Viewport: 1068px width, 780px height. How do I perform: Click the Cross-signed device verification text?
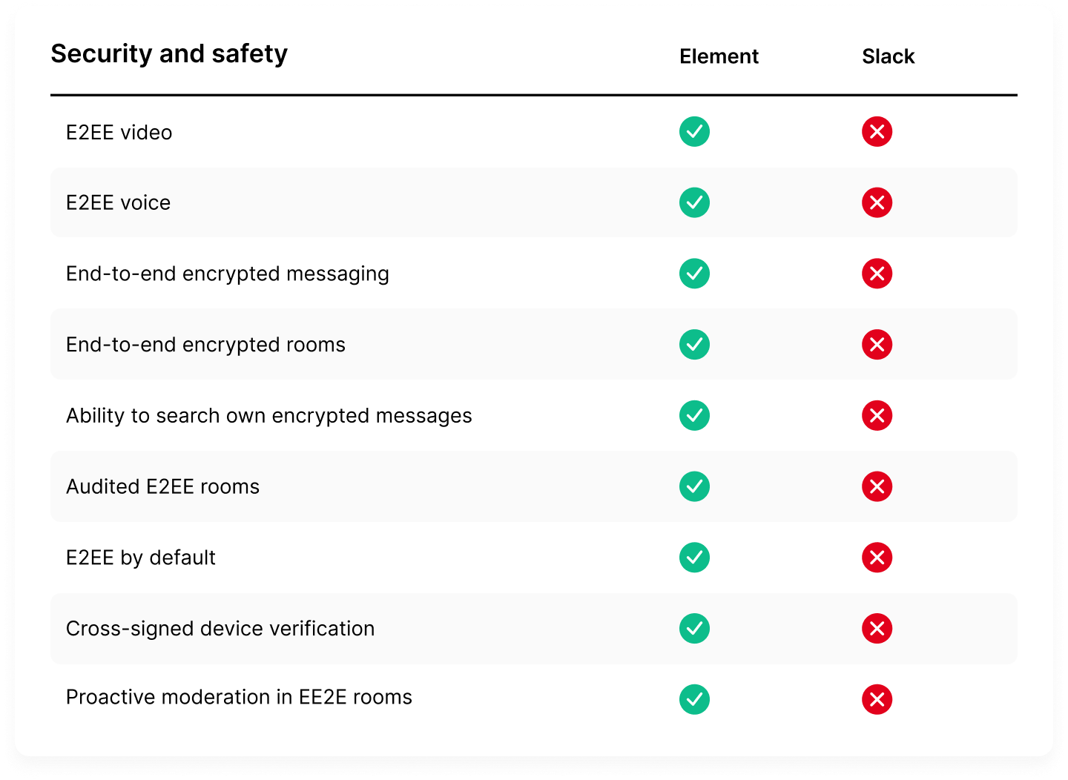(220, 629)
